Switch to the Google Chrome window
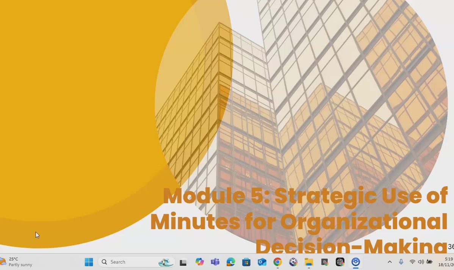 tap(277, 262)
